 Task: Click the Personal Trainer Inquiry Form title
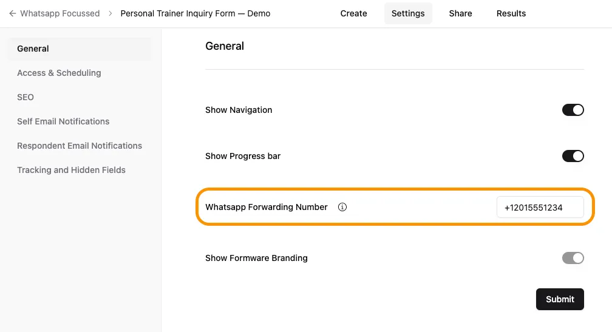coord(195,13)
